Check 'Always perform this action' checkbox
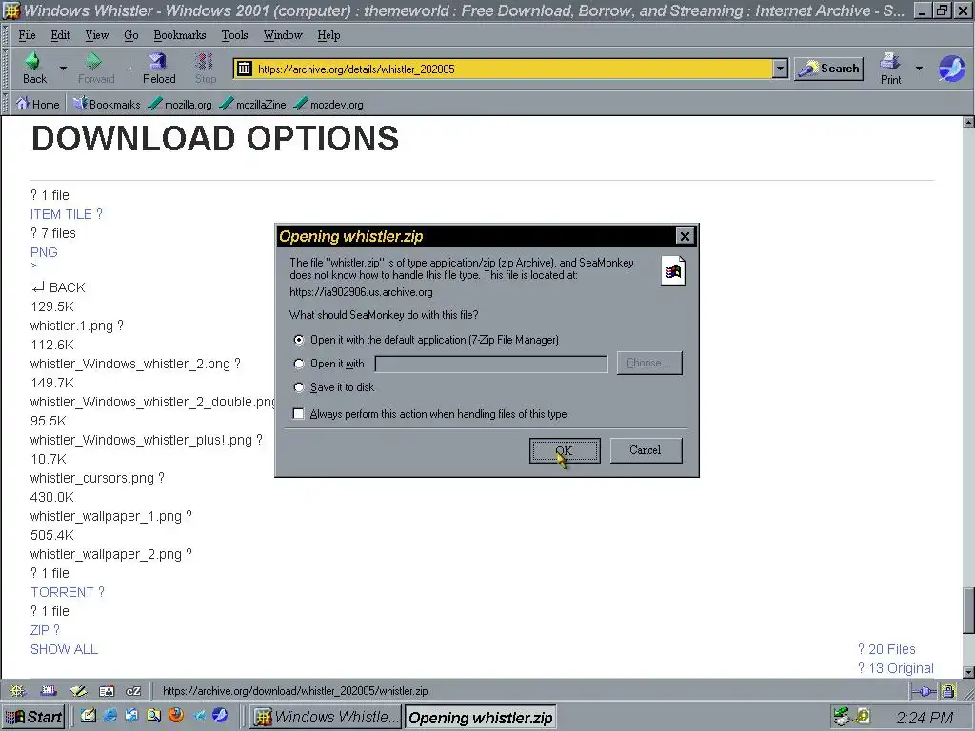The image size is (975, 731). [298, 413]
